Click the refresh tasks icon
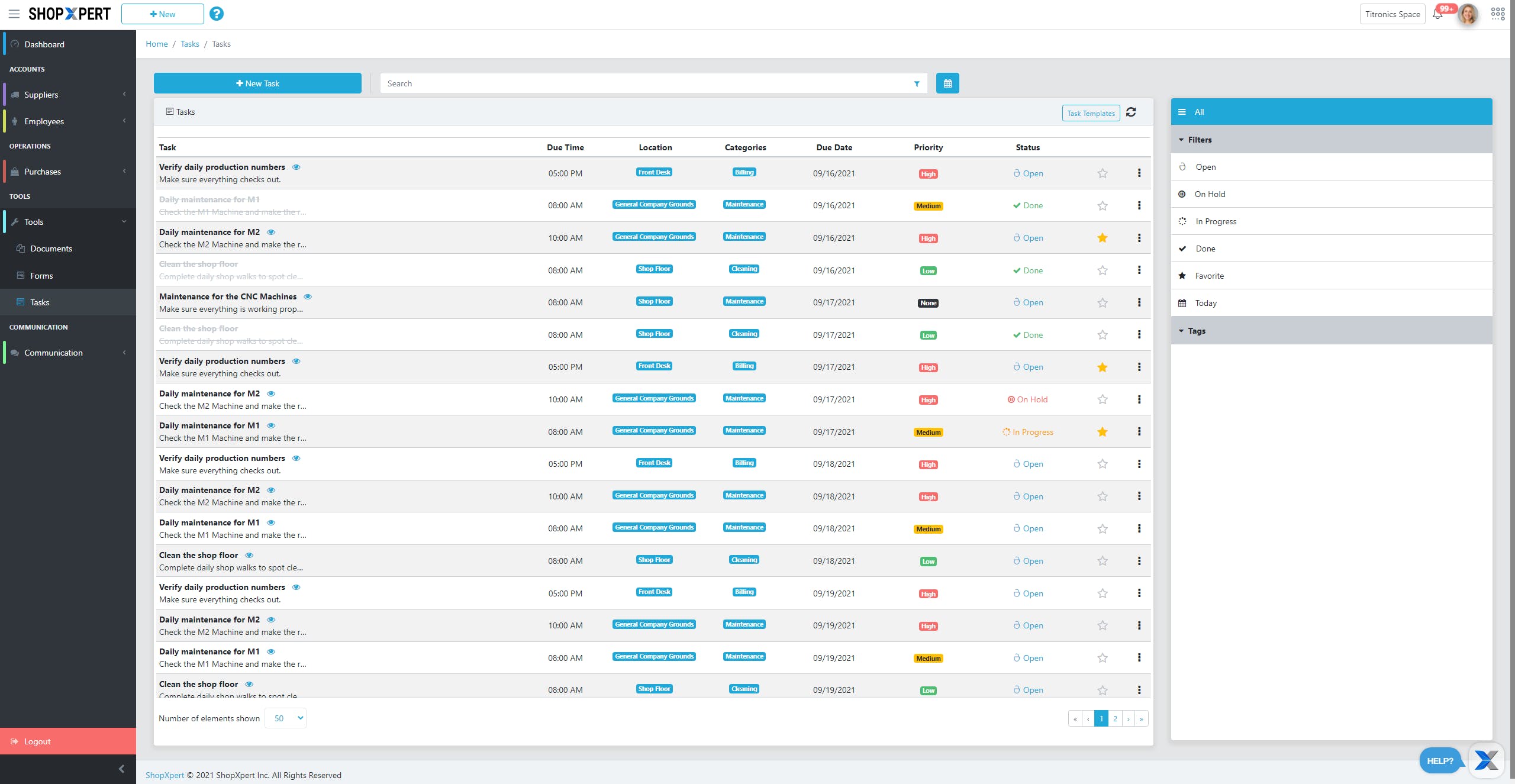This screenshot has height=784, width=1515. click(x=1131, y=112)
